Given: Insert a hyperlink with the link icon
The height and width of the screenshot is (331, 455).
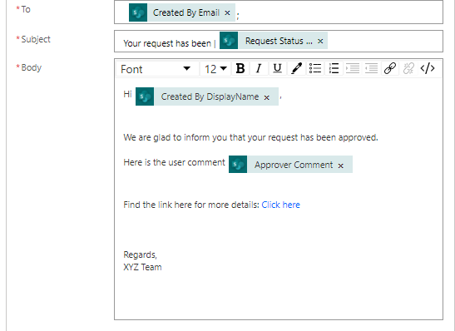Looking at the screenshot, I should tap(390, 69).
